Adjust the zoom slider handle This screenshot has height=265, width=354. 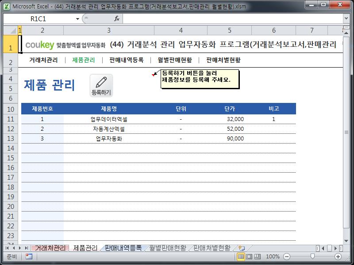click(312, 256)
